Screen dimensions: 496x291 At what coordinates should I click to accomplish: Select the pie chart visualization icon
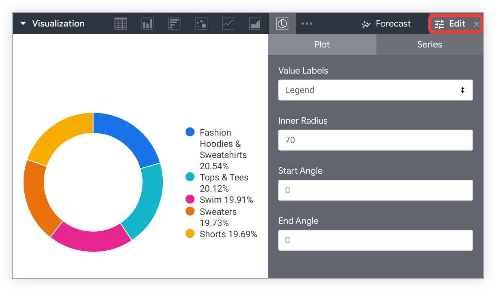[x=282, y=23]
